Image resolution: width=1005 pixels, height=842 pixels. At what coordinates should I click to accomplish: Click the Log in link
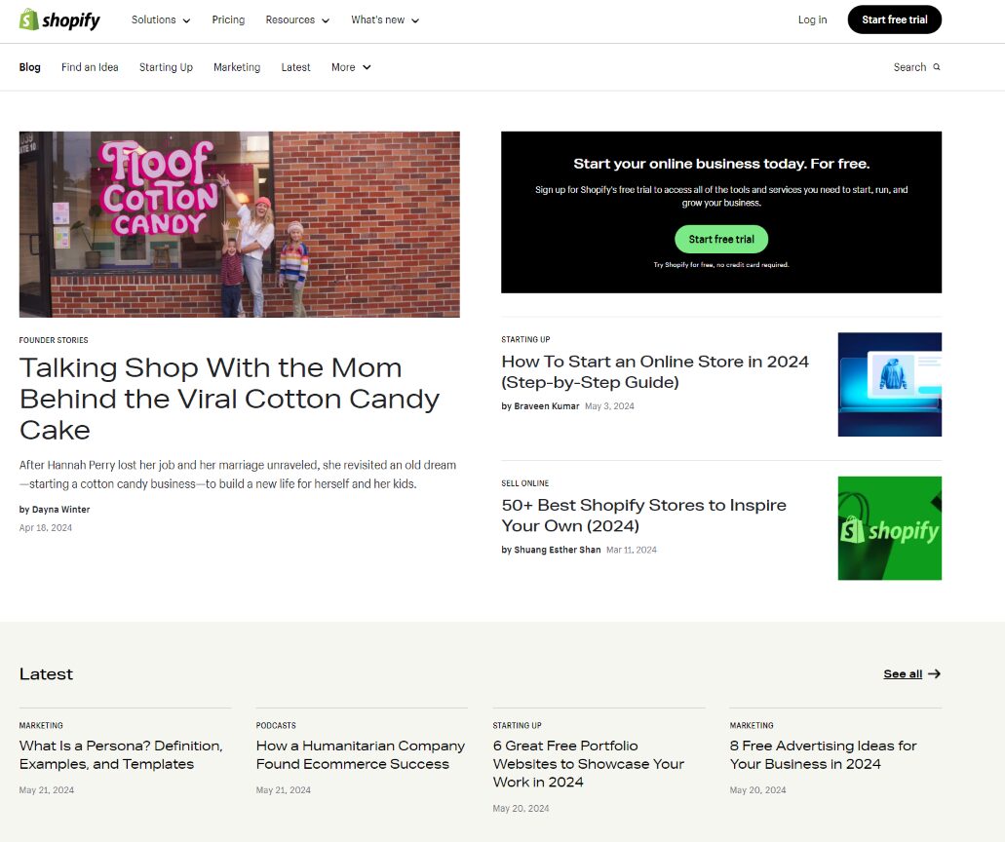point(812,19)
